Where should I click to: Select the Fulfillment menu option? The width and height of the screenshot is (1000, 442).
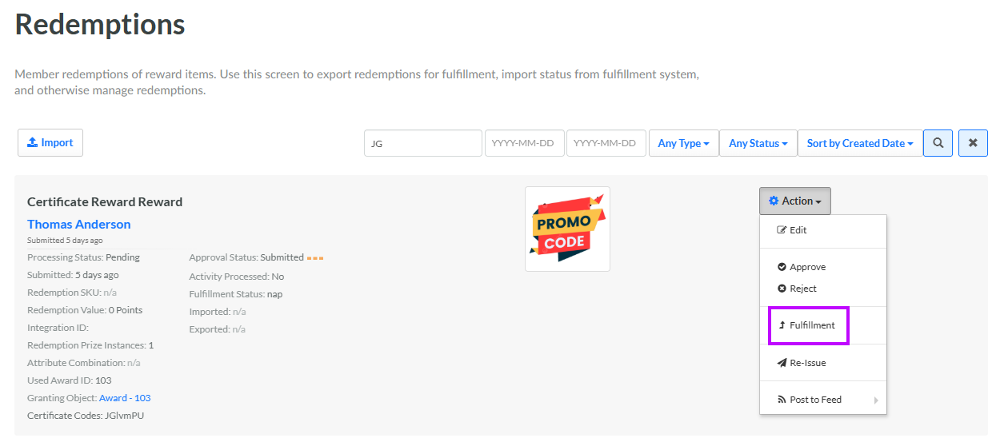tap(811, 325)
